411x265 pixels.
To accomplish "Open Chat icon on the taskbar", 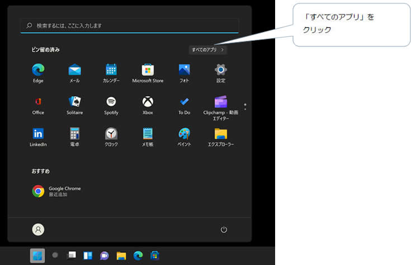I will [x=105, y=255].
